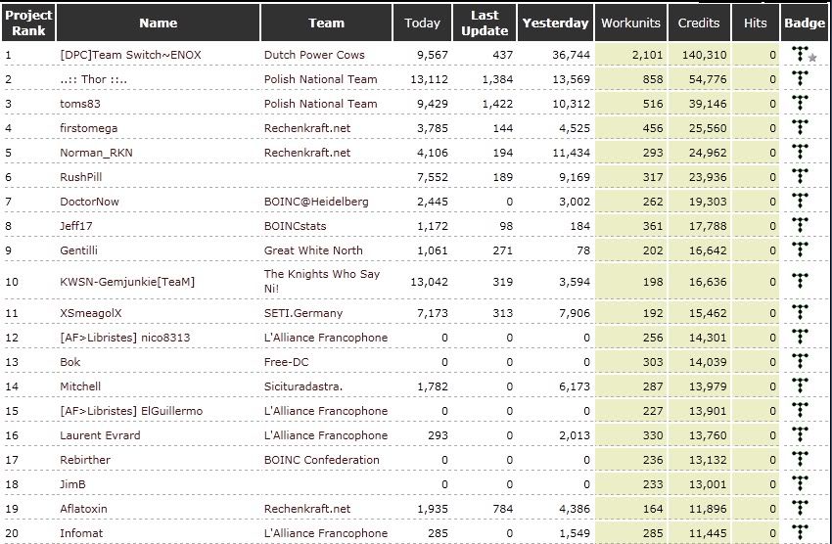Click the badge icon for Team Switch~ENOX
The height and width of the screenshot is (544, 832).
[x=802, y=55]
